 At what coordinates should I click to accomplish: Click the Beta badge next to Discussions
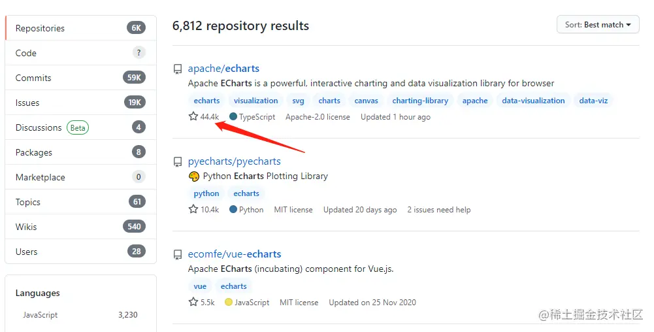coord(78,127)
